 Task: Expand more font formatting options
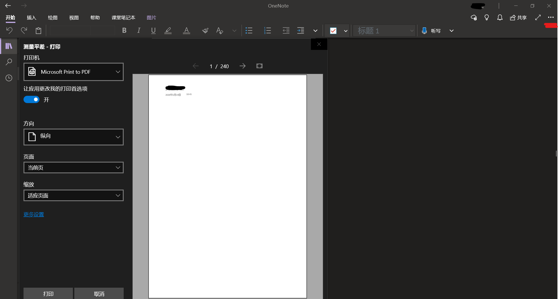[x=234, y=30]
